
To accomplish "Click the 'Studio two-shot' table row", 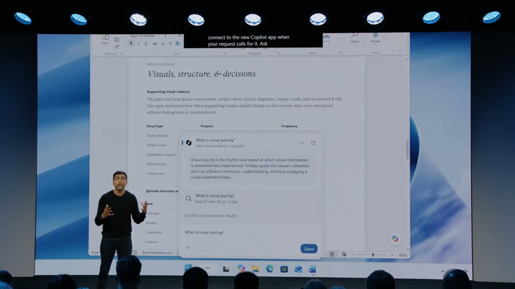I will (158, 136).
